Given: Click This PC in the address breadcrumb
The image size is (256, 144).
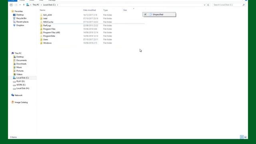Looking at the screenshot, I should (x=36, y=5).
